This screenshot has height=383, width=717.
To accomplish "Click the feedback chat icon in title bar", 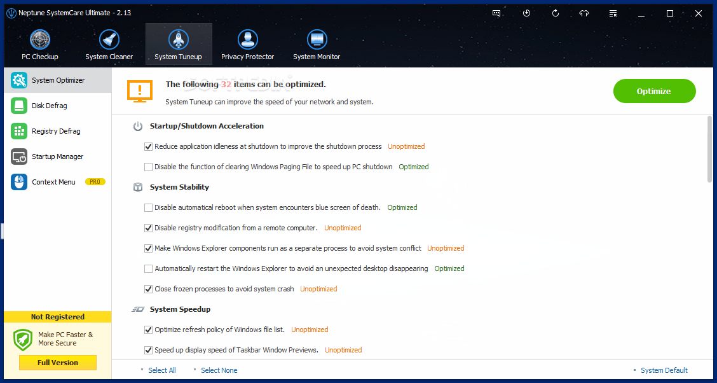I will click(496, 13).
